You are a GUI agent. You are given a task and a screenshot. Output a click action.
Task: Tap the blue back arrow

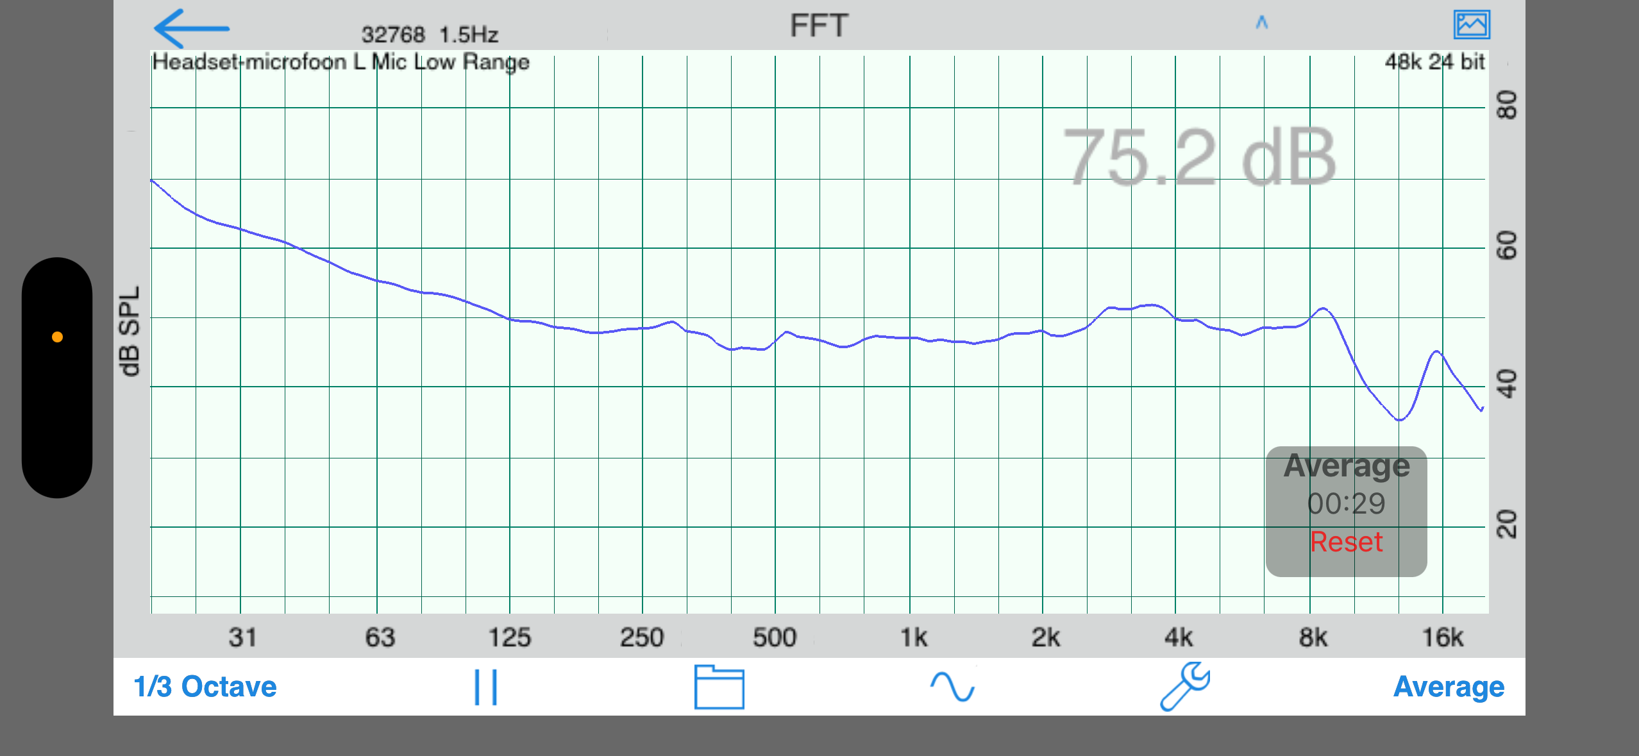pyautogui.click(x=191, y=28)
